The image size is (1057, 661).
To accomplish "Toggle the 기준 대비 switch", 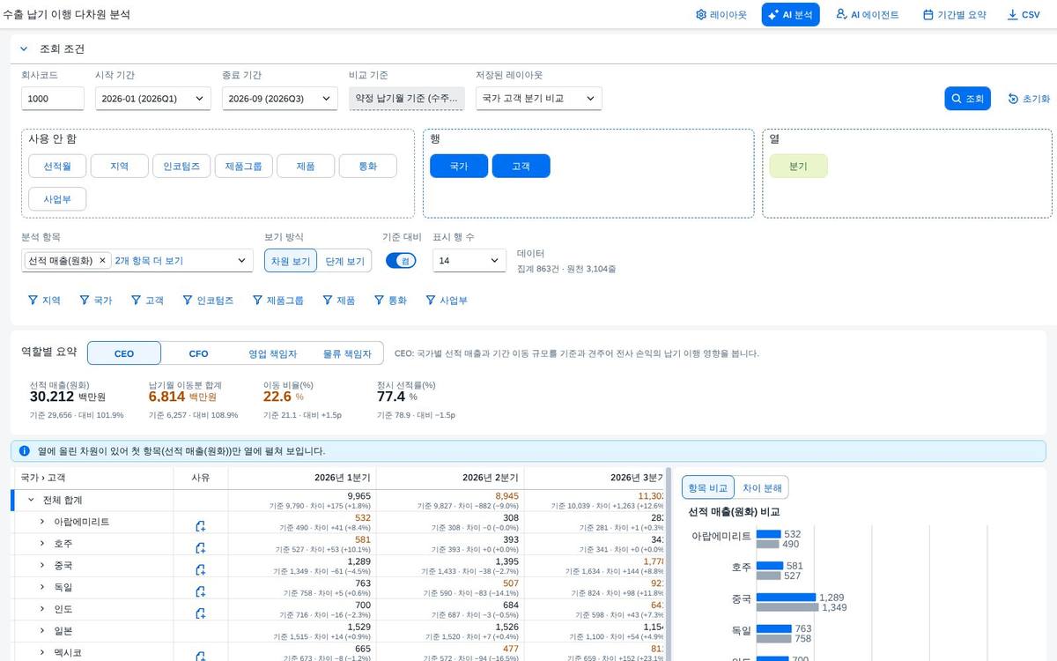I will 401,261.
